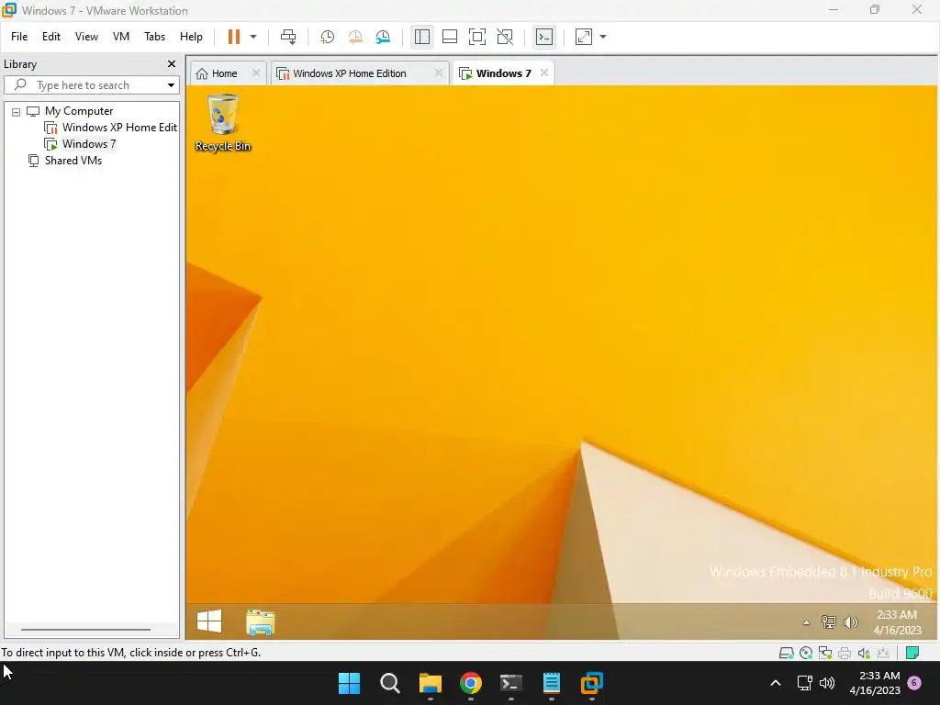Close the Library panel
The height and width of the screenshot is (705, 940).
tap(172, 63)
